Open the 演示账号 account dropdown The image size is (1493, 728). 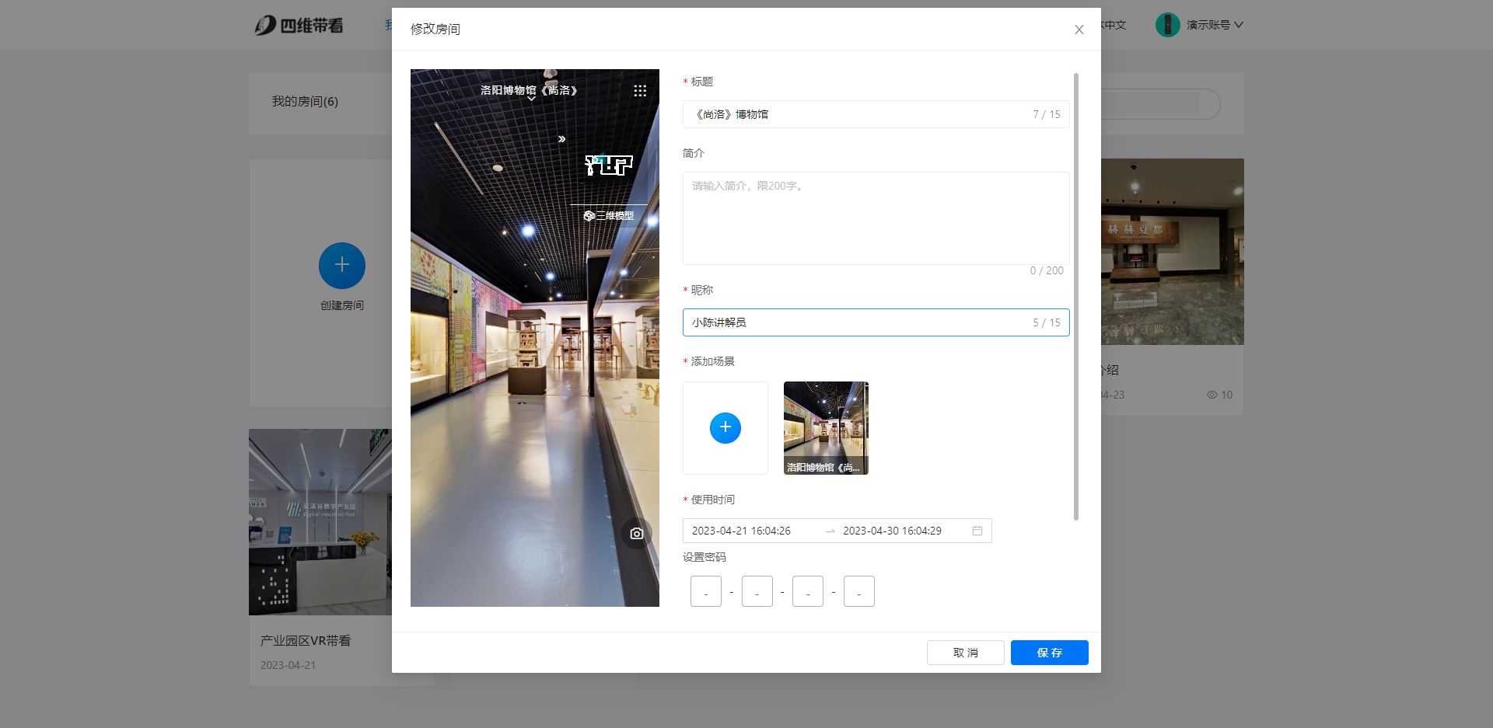[x=1214, y=25]
